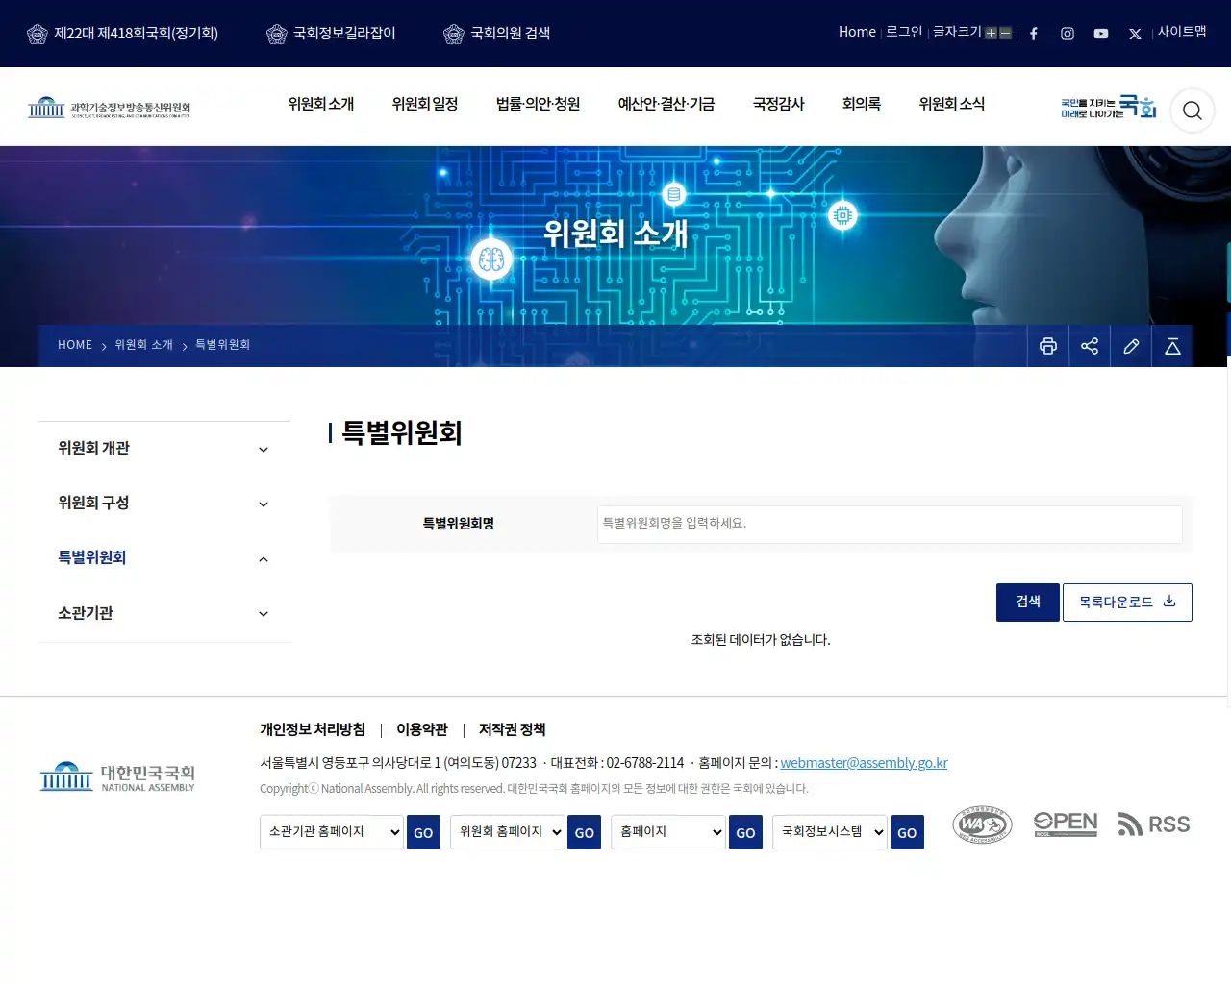Focus the 특별위원회명 input field
Image resolution: width=1231 pixels, height=984 pixels.
890,524
